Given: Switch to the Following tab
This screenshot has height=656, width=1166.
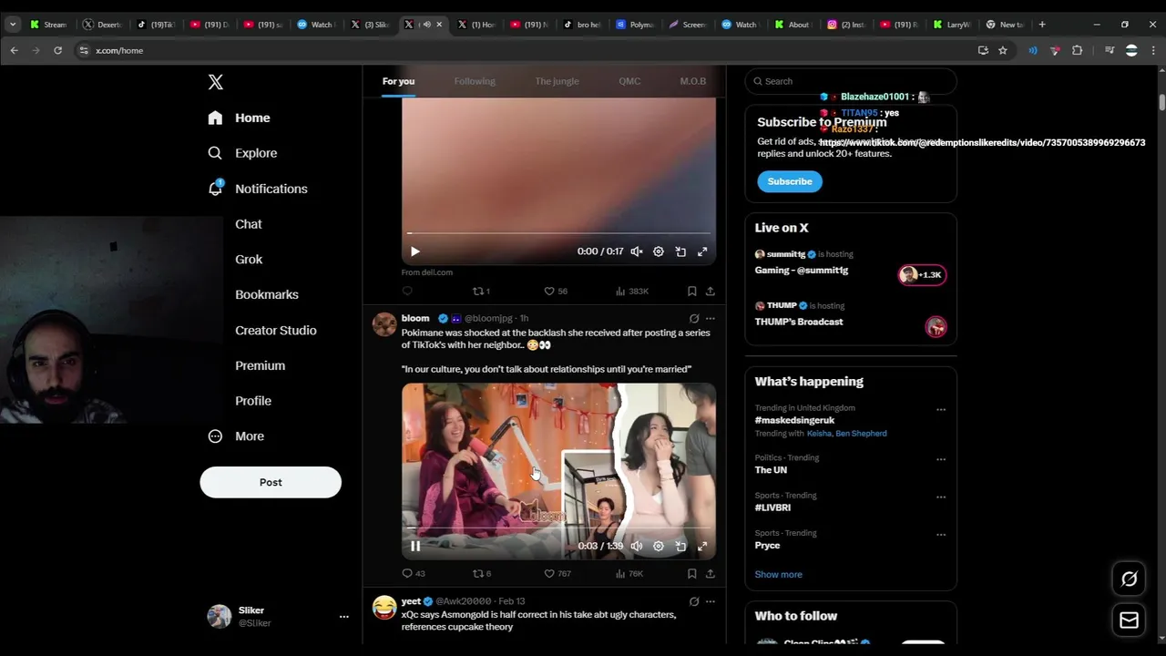Looking at the screenshot, I should pyautogui.click(x=475, y=81).
